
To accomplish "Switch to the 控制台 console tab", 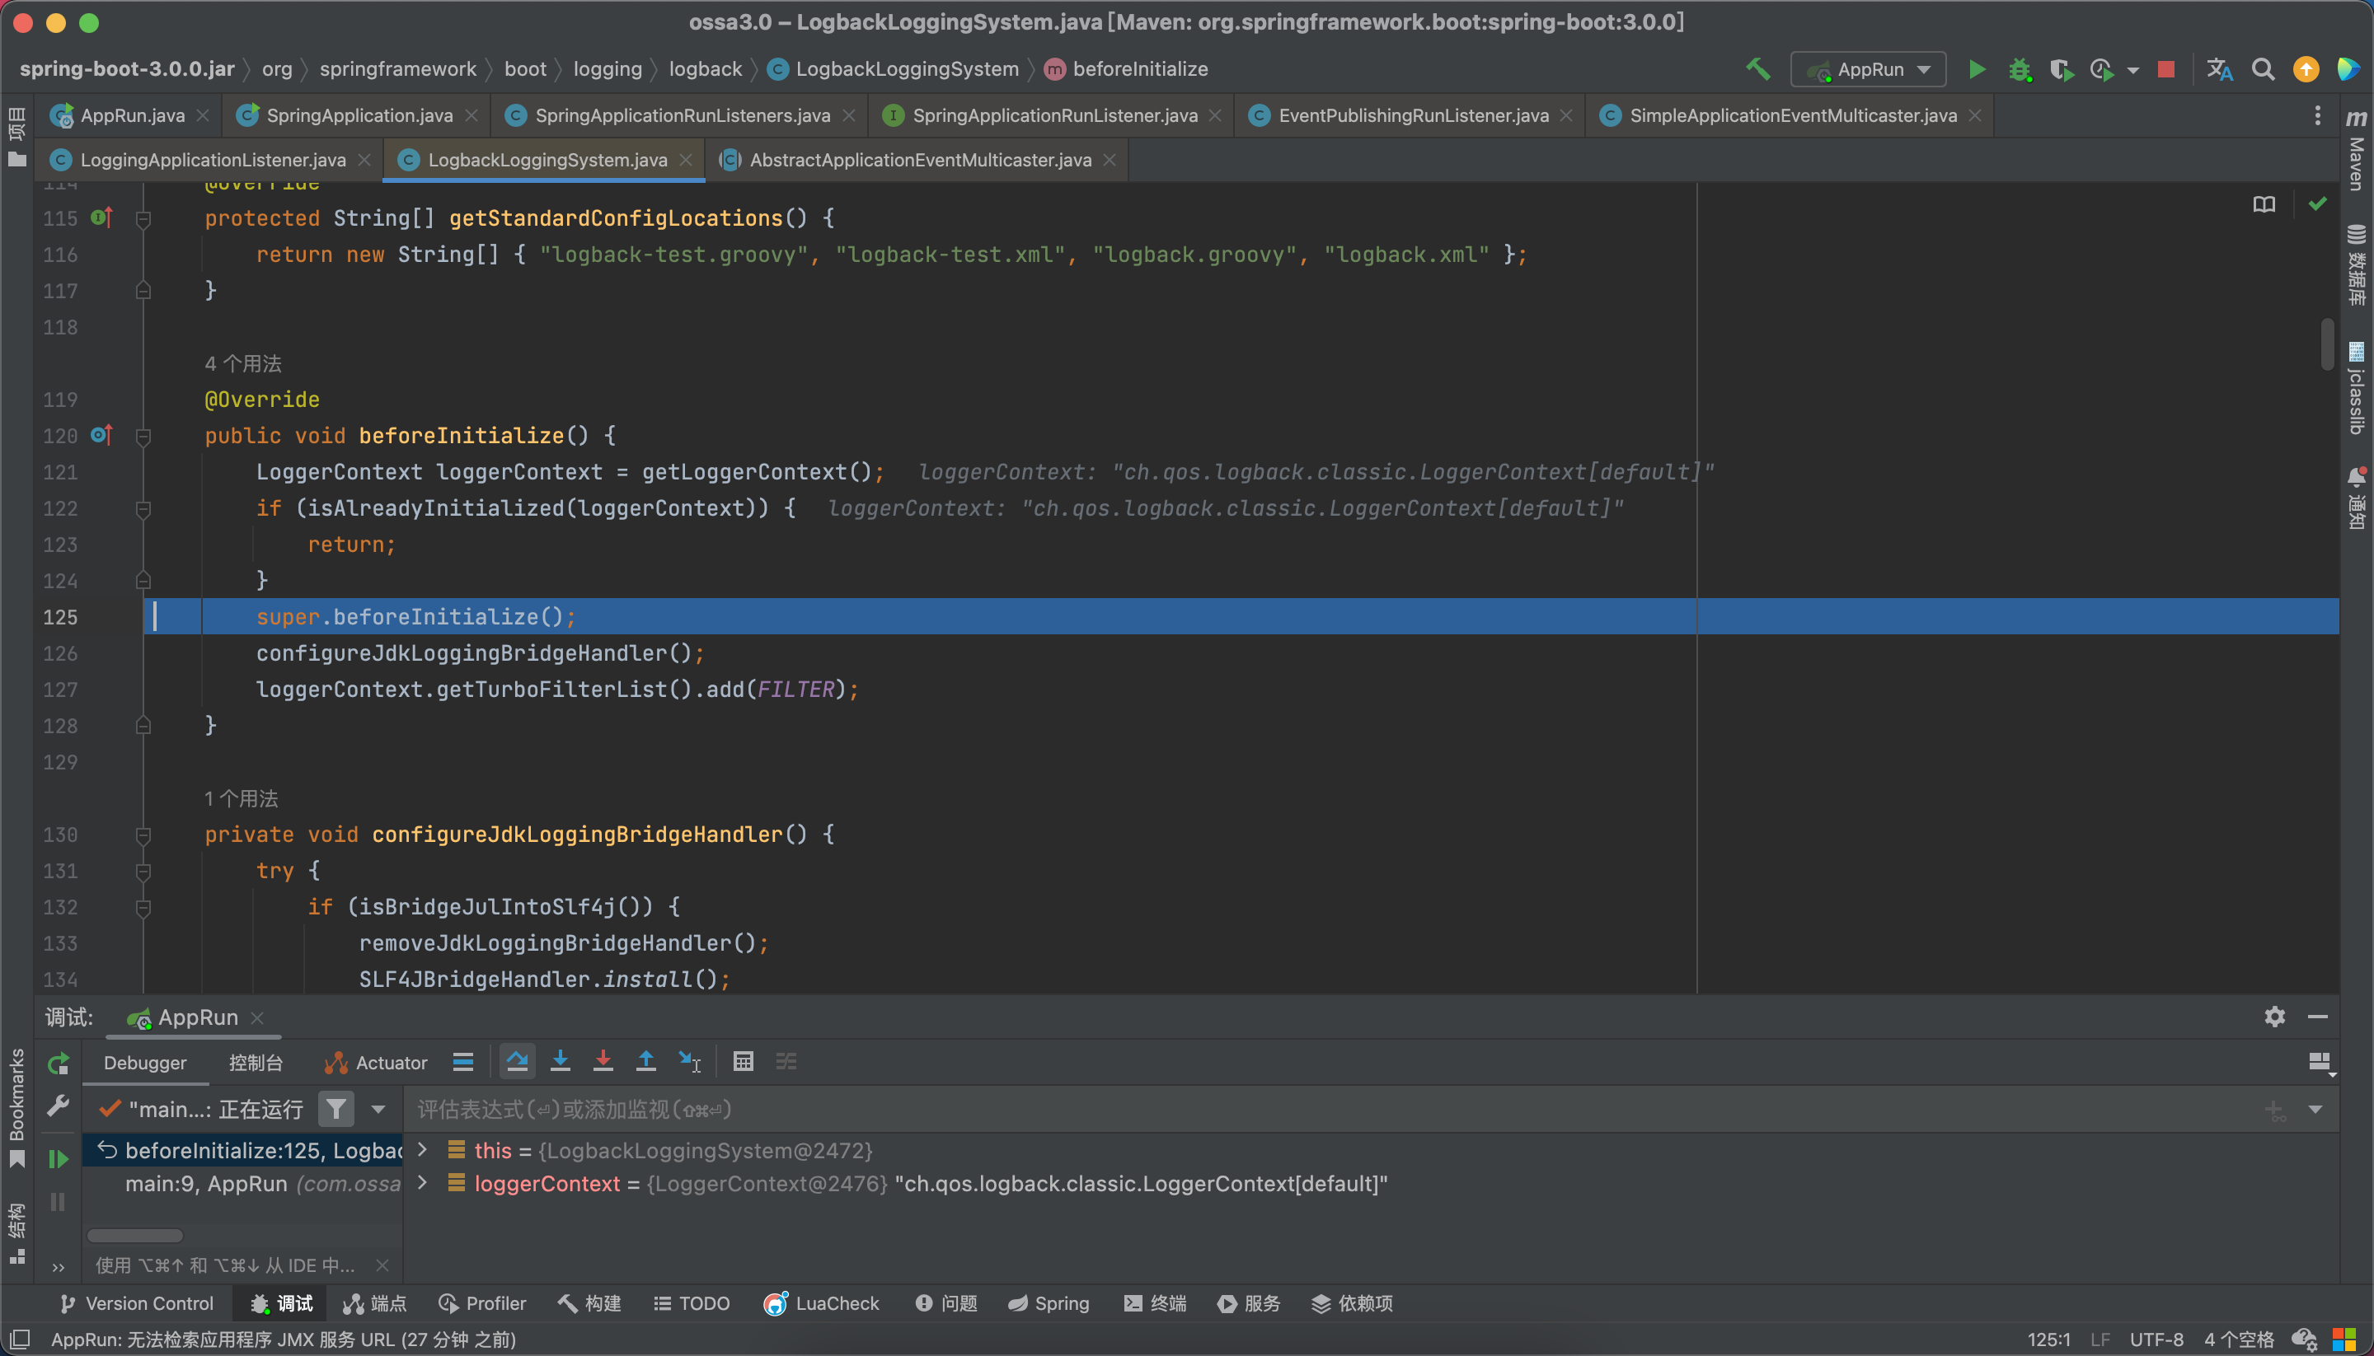I will click(x=256, y=1063).
